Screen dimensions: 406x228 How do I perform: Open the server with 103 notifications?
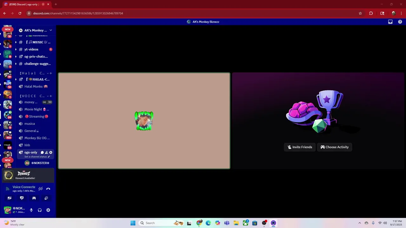(8, 135)
